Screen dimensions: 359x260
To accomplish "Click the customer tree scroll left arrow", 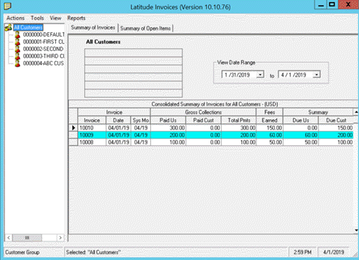I will click(9, 238).
